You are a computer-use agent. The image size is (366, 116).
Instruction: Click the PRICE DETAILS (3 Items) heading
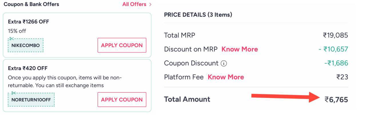click(198, 15)
